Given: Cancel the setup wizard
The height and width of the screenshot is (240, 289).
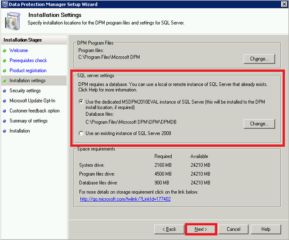Looking at the screenshot, I should (233, 229).
